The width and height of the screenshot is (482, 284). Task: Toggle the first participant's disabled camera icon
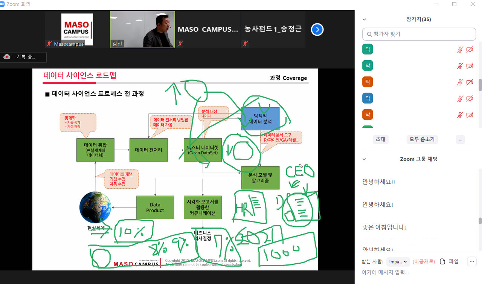[x=470, y=50]
